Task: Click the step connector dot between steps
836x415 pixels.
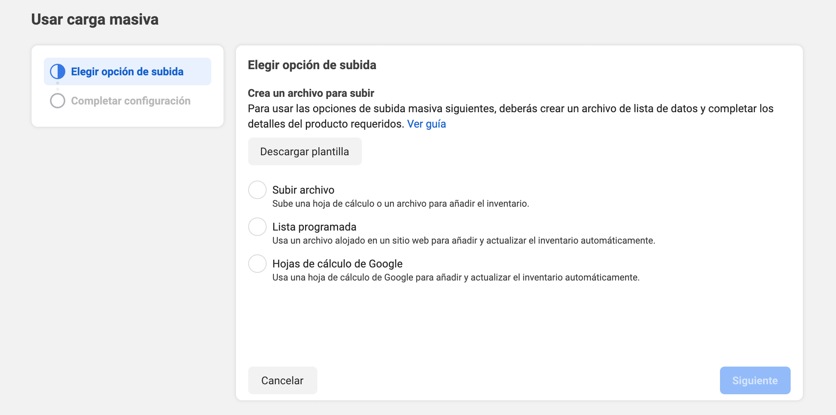Action: pyautogui.click(x=58, y=86)
